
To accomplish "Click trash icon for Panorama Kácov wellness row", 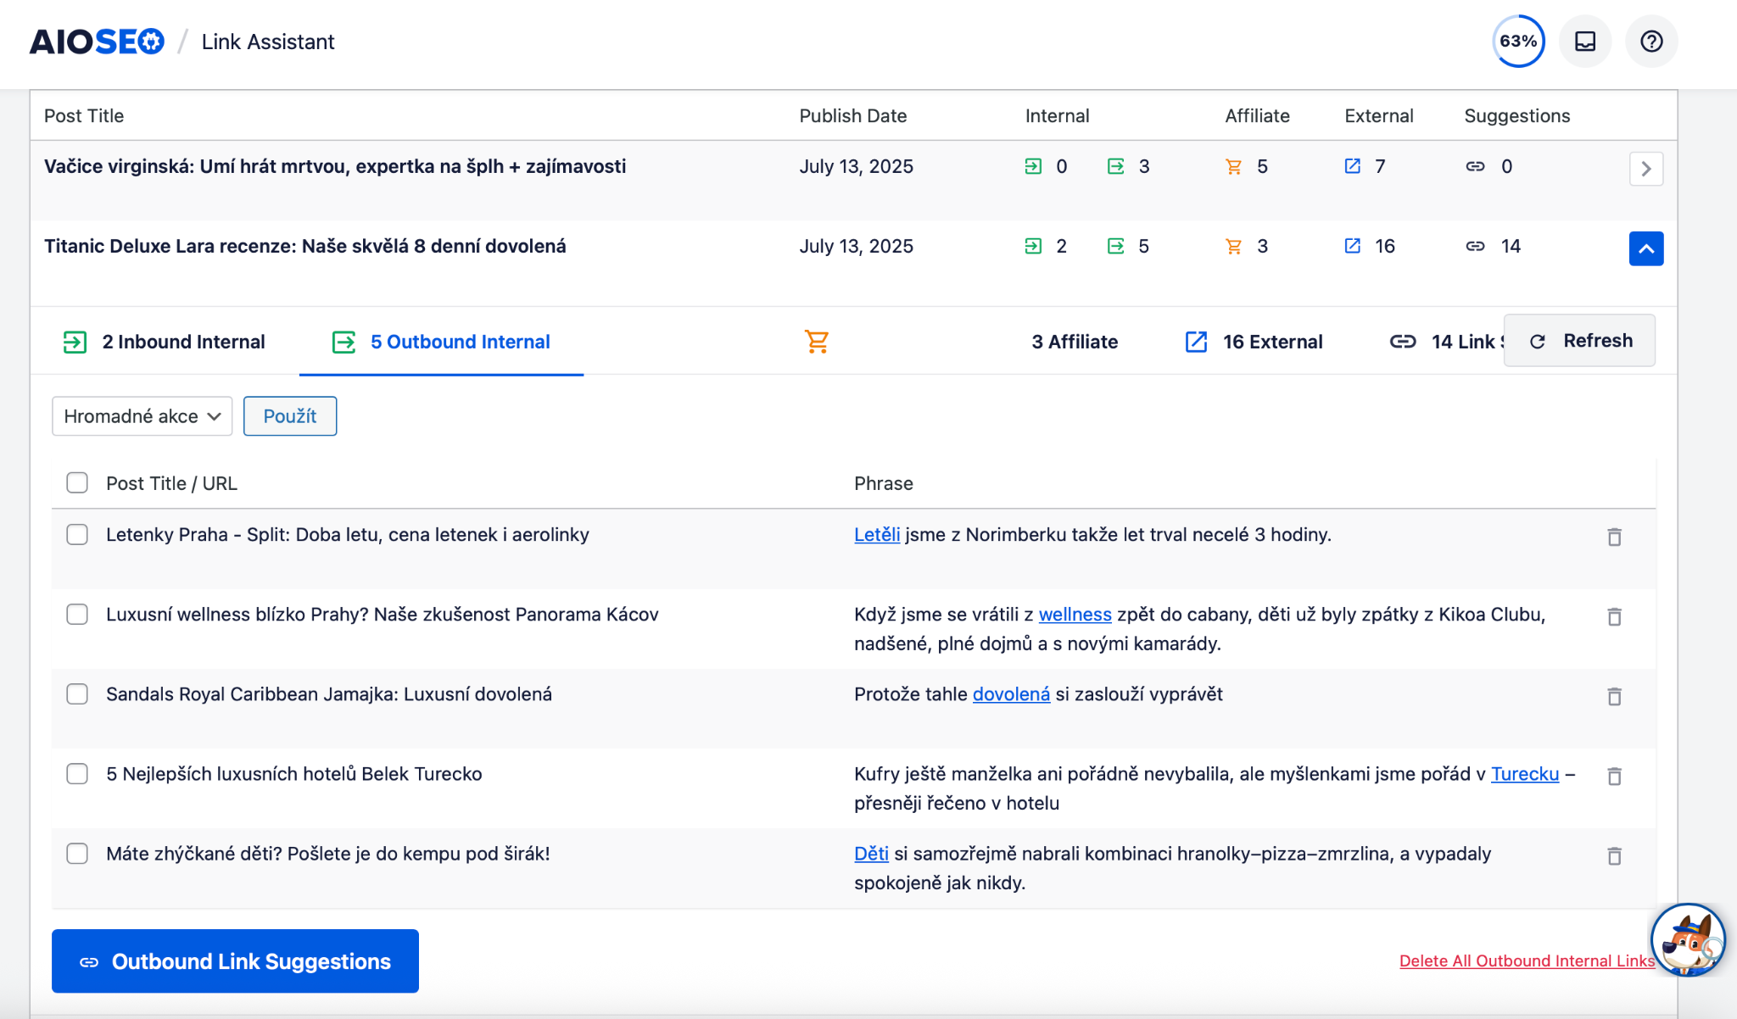I will [1614, 616].
